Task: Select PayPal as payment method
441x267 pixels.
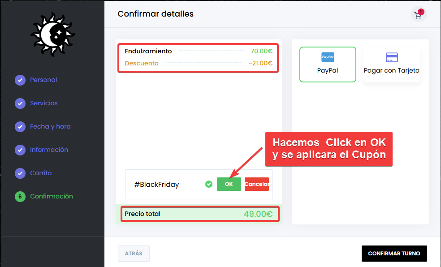Action: click(x=328, y=65)
